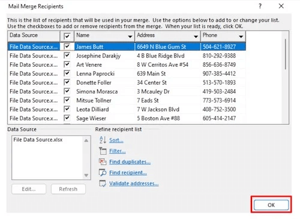Click phone number 513-570-1893
The image size is (300, 219).
[x=219, y=82]
